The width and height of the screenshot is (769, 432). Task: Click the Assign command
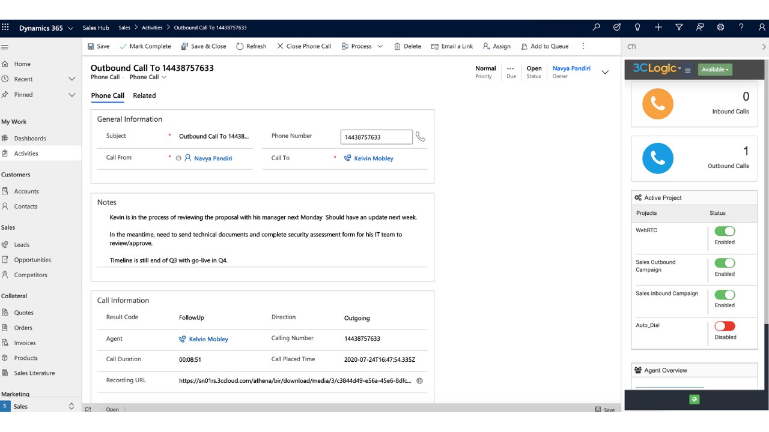(x=496, y=46)
